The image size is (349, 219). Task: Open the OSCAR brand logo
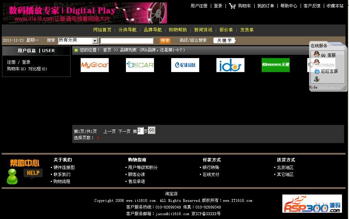(x=140, y=65)
